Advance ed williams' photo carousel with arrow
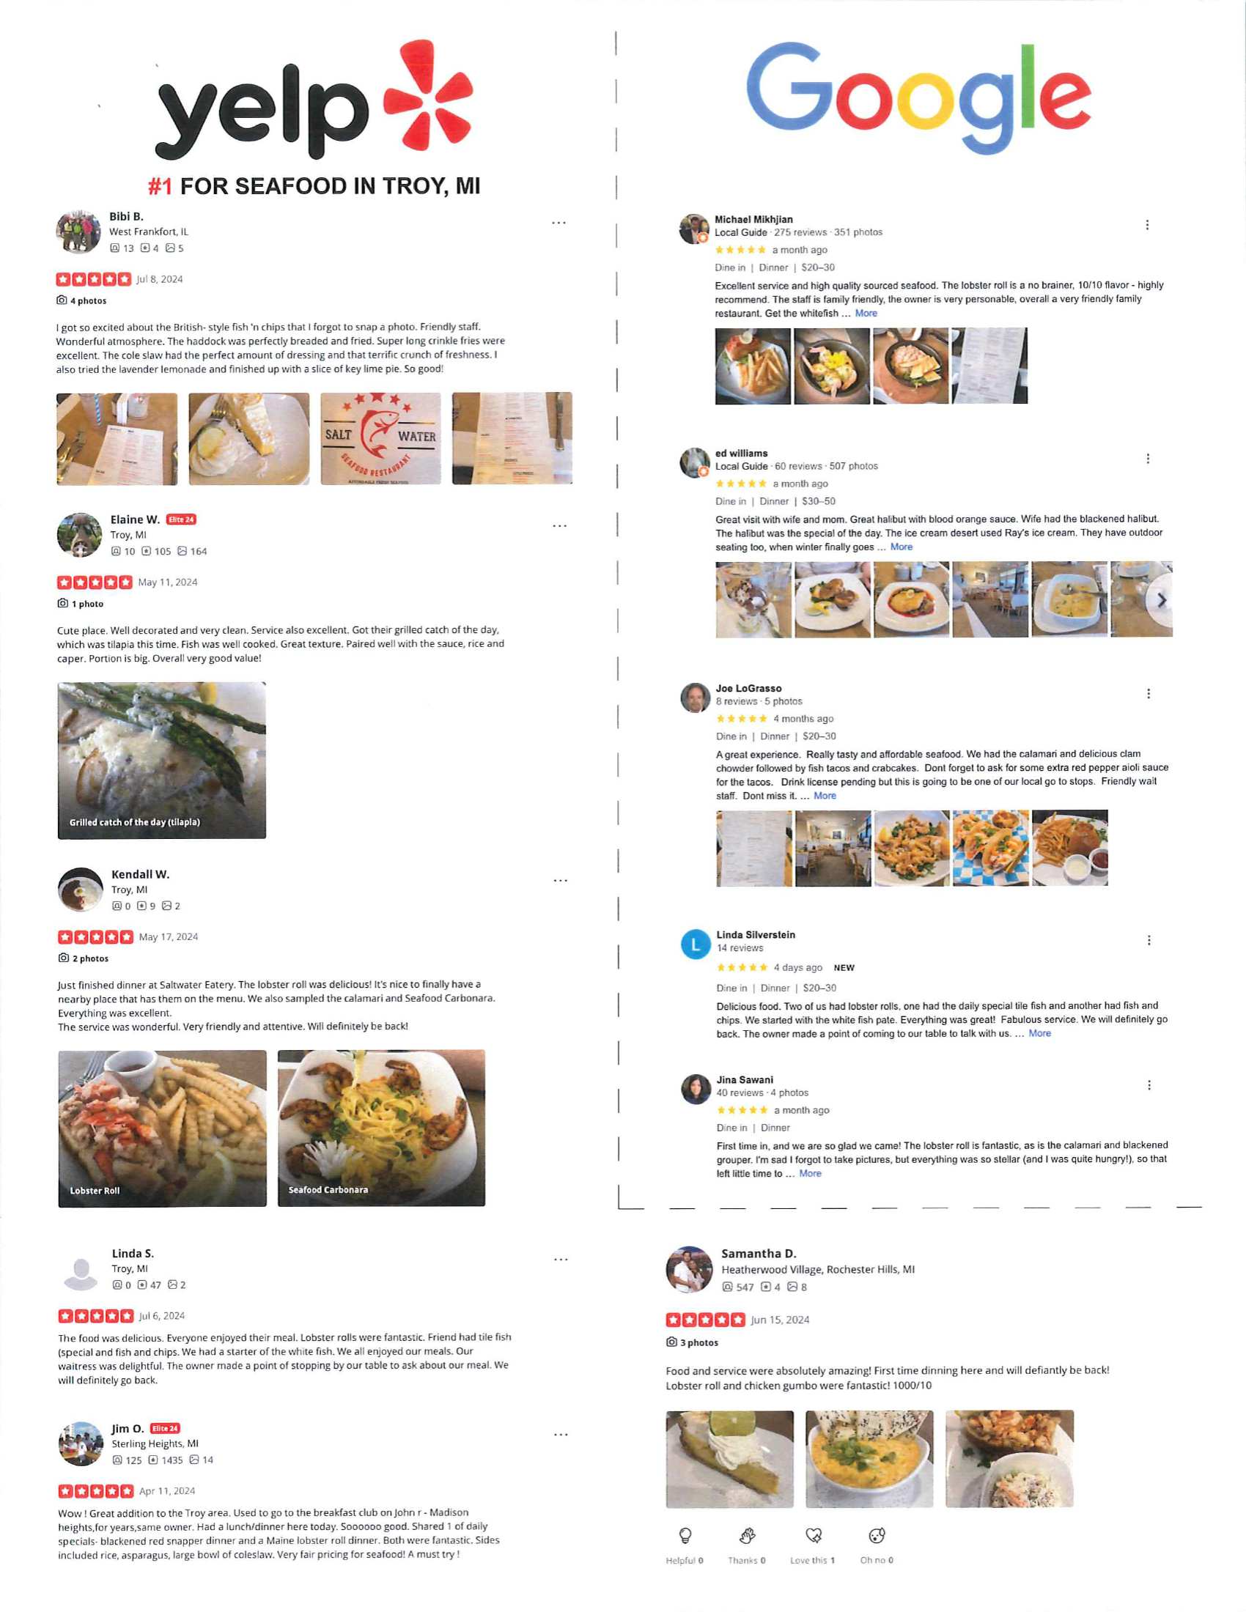This screenshot has height=1612, width=1246. [x=1161, y=600]
